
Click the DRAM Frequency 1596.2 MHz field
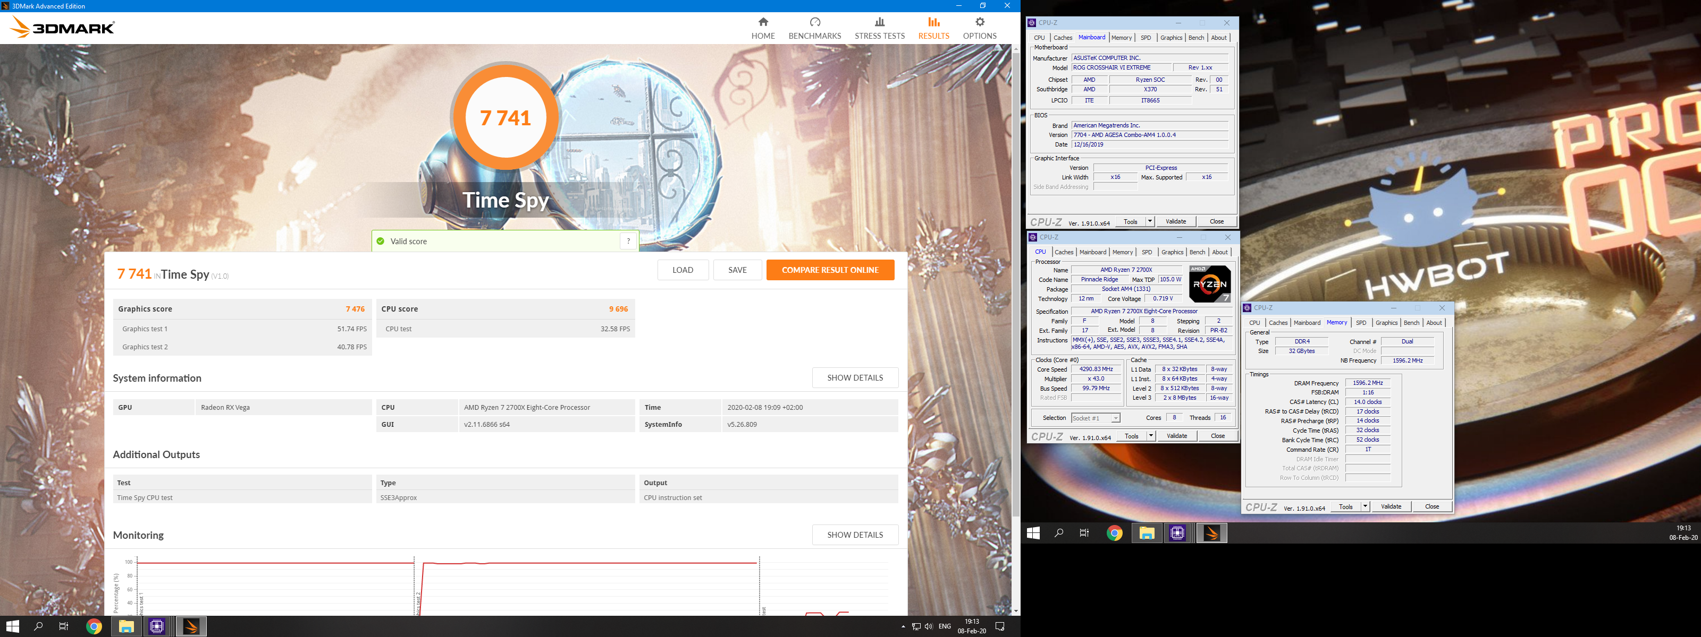1368,382
